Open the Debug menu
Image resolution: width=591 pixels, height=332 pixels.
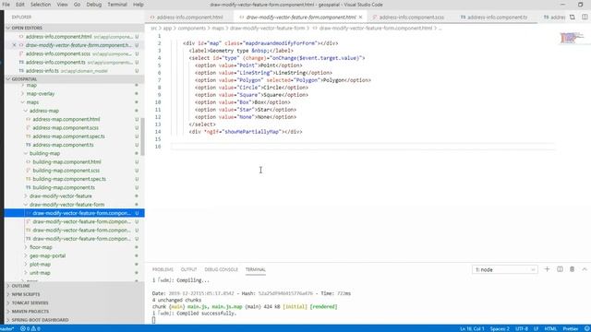[94, 5]
